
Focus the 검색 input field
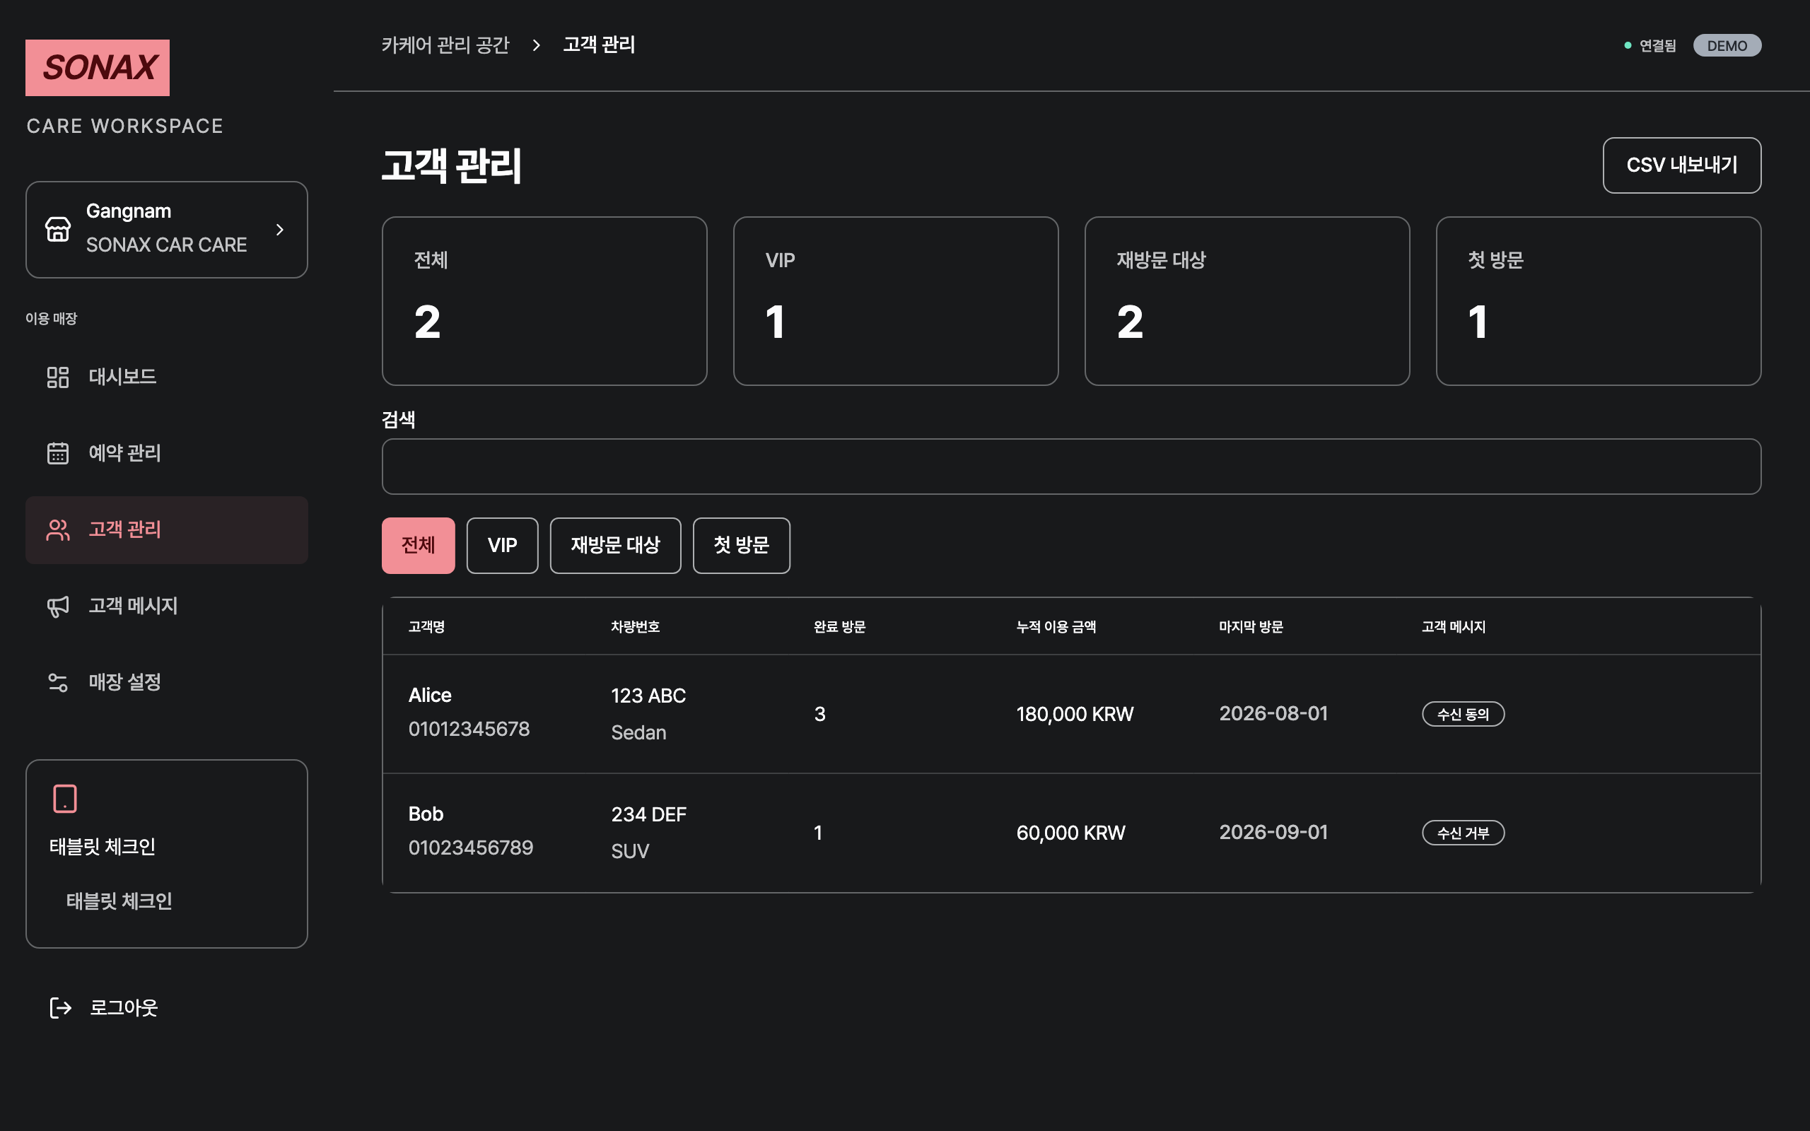point(1071,467)
